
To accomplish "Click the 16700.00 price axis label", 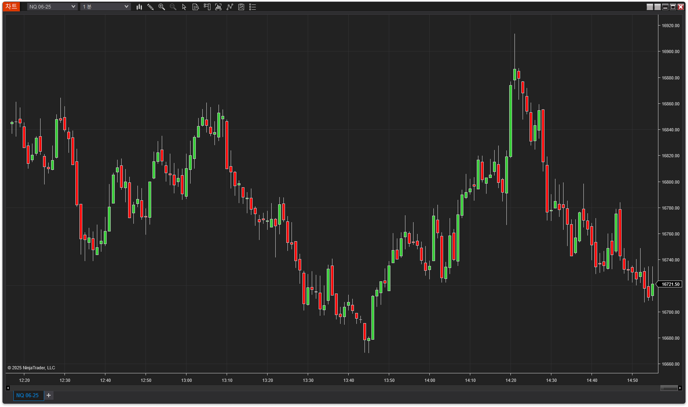I will tap(671, 312).
